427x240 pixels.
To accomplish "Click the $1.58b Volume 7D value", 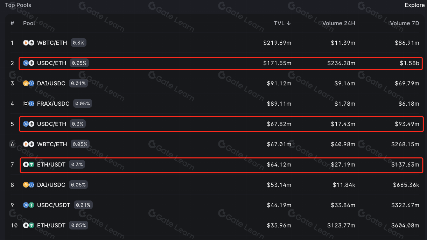I will click(409, 63).
